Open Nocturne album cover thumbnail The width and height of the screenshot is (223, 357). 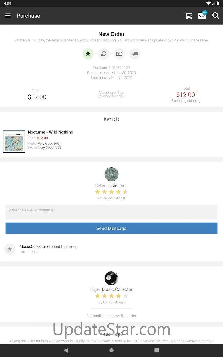(x=14, y=142)
